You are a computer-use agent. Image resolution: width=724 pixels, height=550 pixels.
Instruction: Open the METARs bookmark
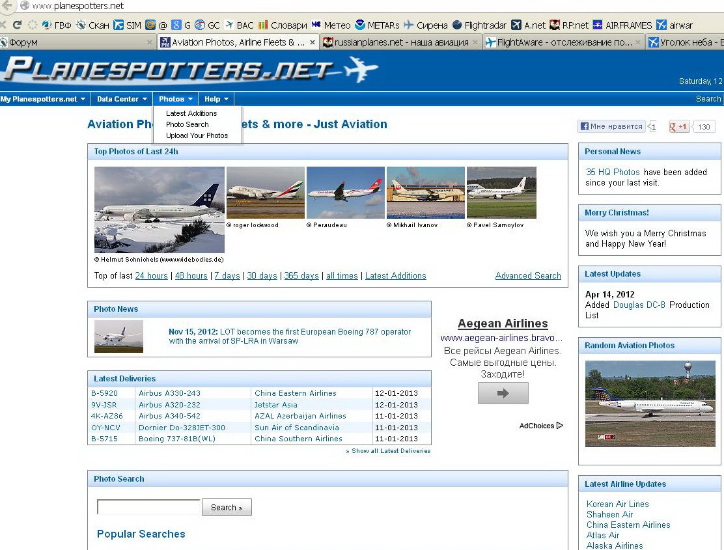coord(377,25)
